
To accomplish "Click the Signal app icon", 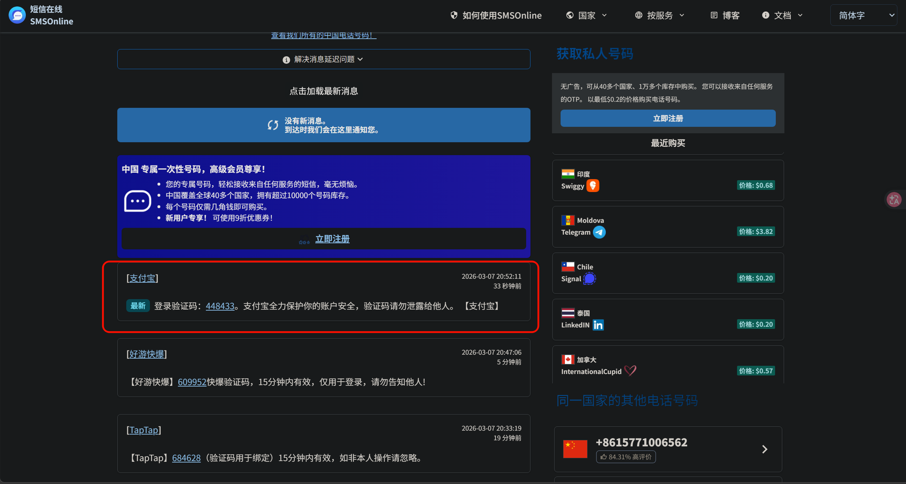I will [589, 278].
